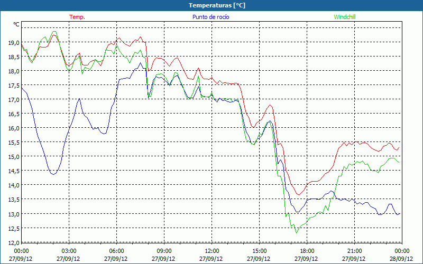The image size is (423, 264).
Task: Click the 28/09/12 date label
Action: [401, 259]
